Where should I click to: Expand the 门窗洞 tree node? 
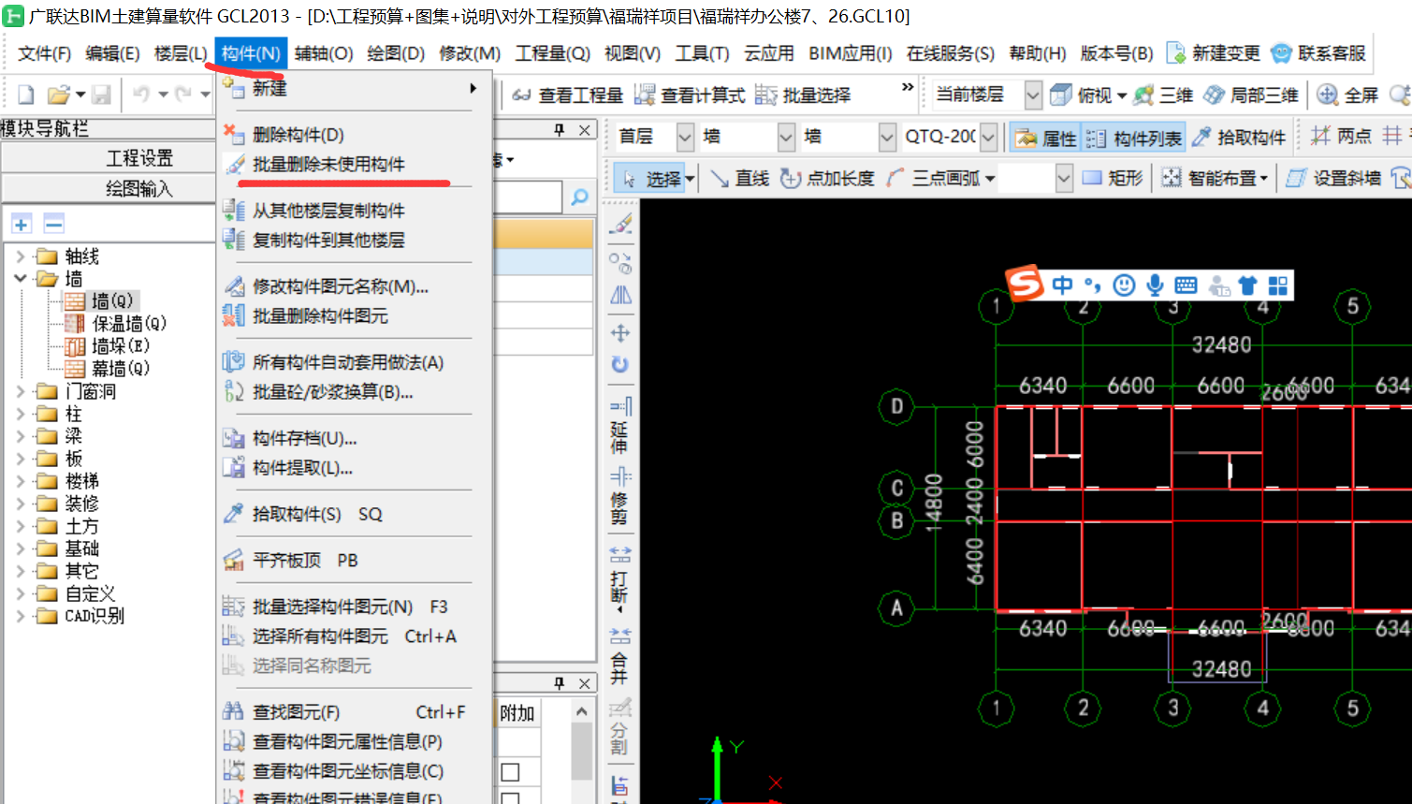click(21, 390)
